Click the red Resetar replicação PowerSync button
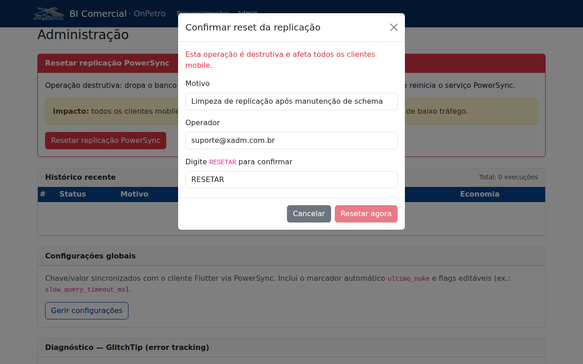 (x=106, y=141)
